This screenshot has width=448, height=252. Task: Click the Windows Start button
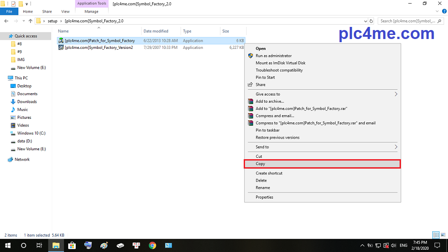tap(8, 245)
